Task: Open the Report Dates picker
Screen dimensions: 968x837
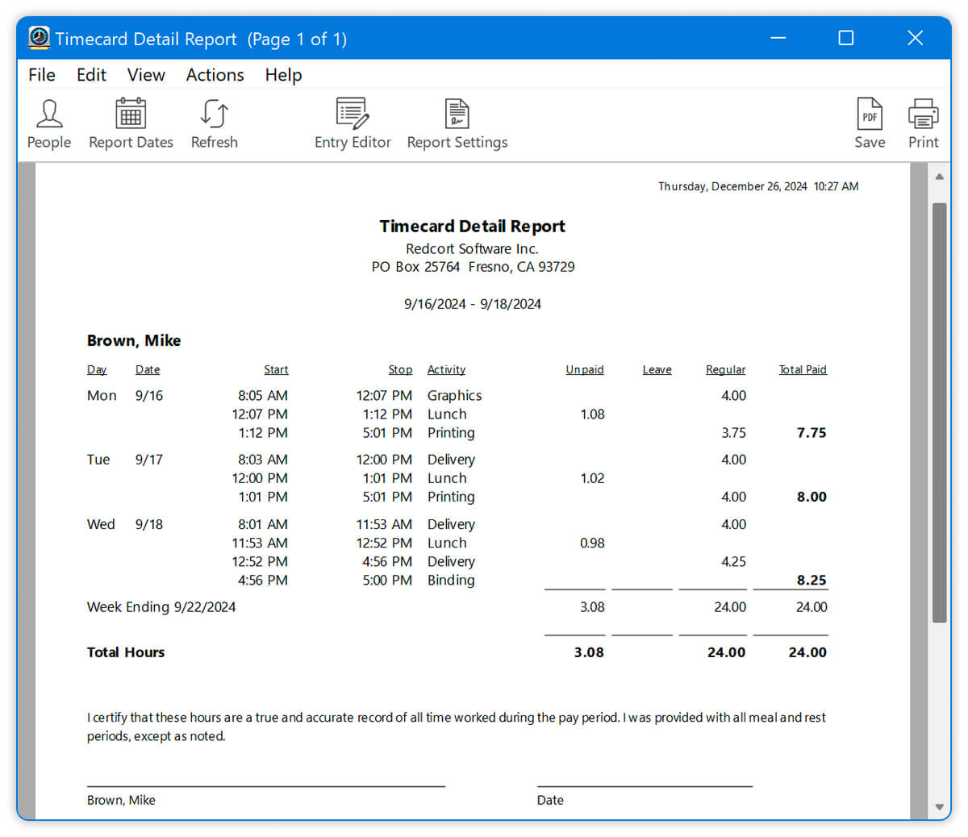Action: coord(131,123)
